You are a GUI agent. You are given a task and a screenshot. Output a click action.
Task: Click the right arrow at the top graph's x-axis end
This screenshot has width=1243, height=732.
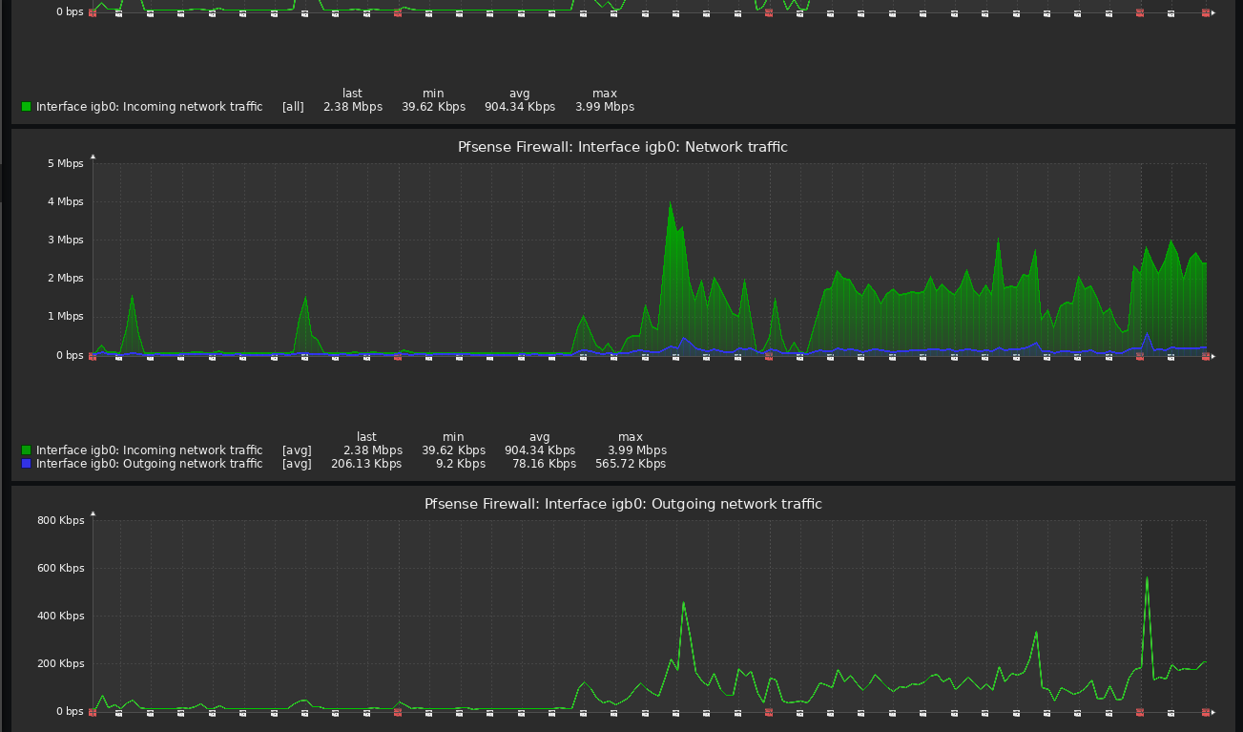pyautogui.click(x=1213, y=13)
